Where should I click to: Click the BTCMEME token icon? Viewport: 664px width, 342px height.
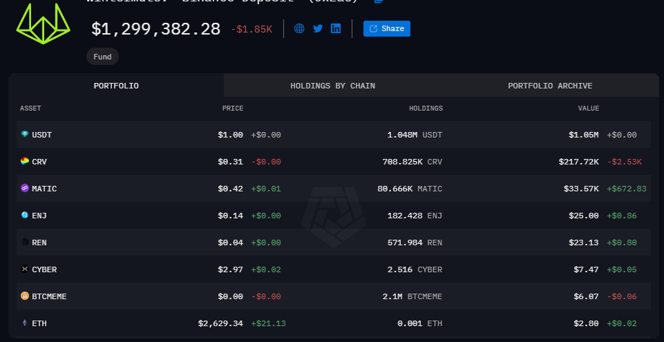[25, 296]
